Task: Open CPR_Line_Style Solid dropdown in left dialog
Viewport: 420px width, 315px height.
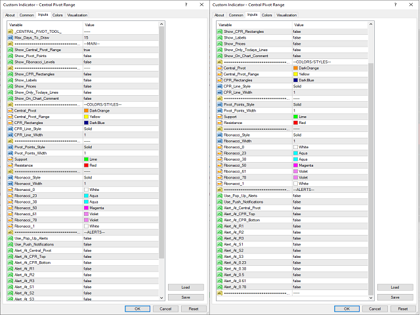Action: tap(118, 129)
